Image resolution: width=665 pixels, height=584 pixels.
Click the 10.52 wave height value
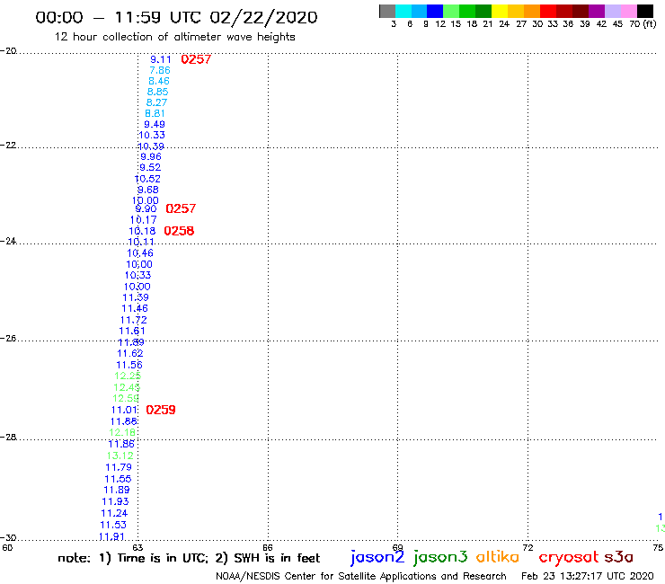(147, 179)
